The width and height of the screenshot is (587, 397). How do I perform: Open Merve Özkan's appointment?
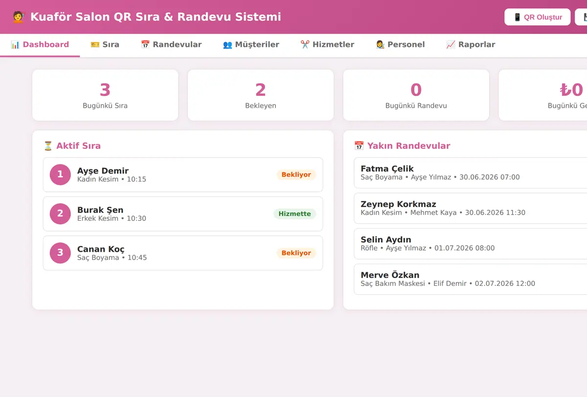coord(471,279)
